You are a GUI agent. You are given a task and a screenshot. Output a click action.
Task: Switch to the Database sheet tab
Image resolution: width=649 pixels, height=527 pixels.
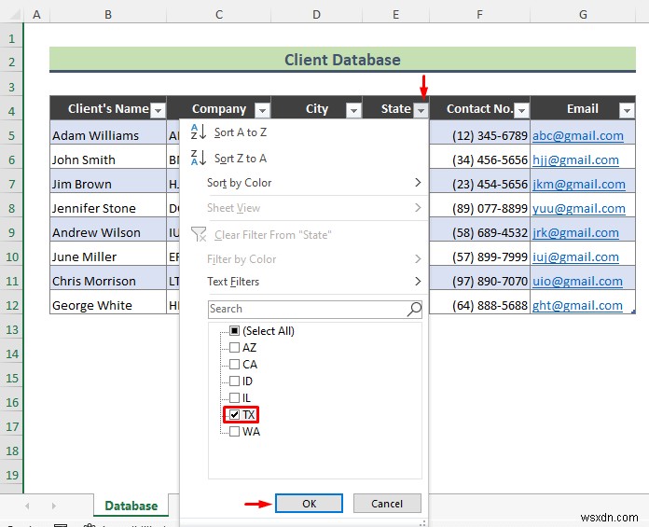[x=131, y=506]
